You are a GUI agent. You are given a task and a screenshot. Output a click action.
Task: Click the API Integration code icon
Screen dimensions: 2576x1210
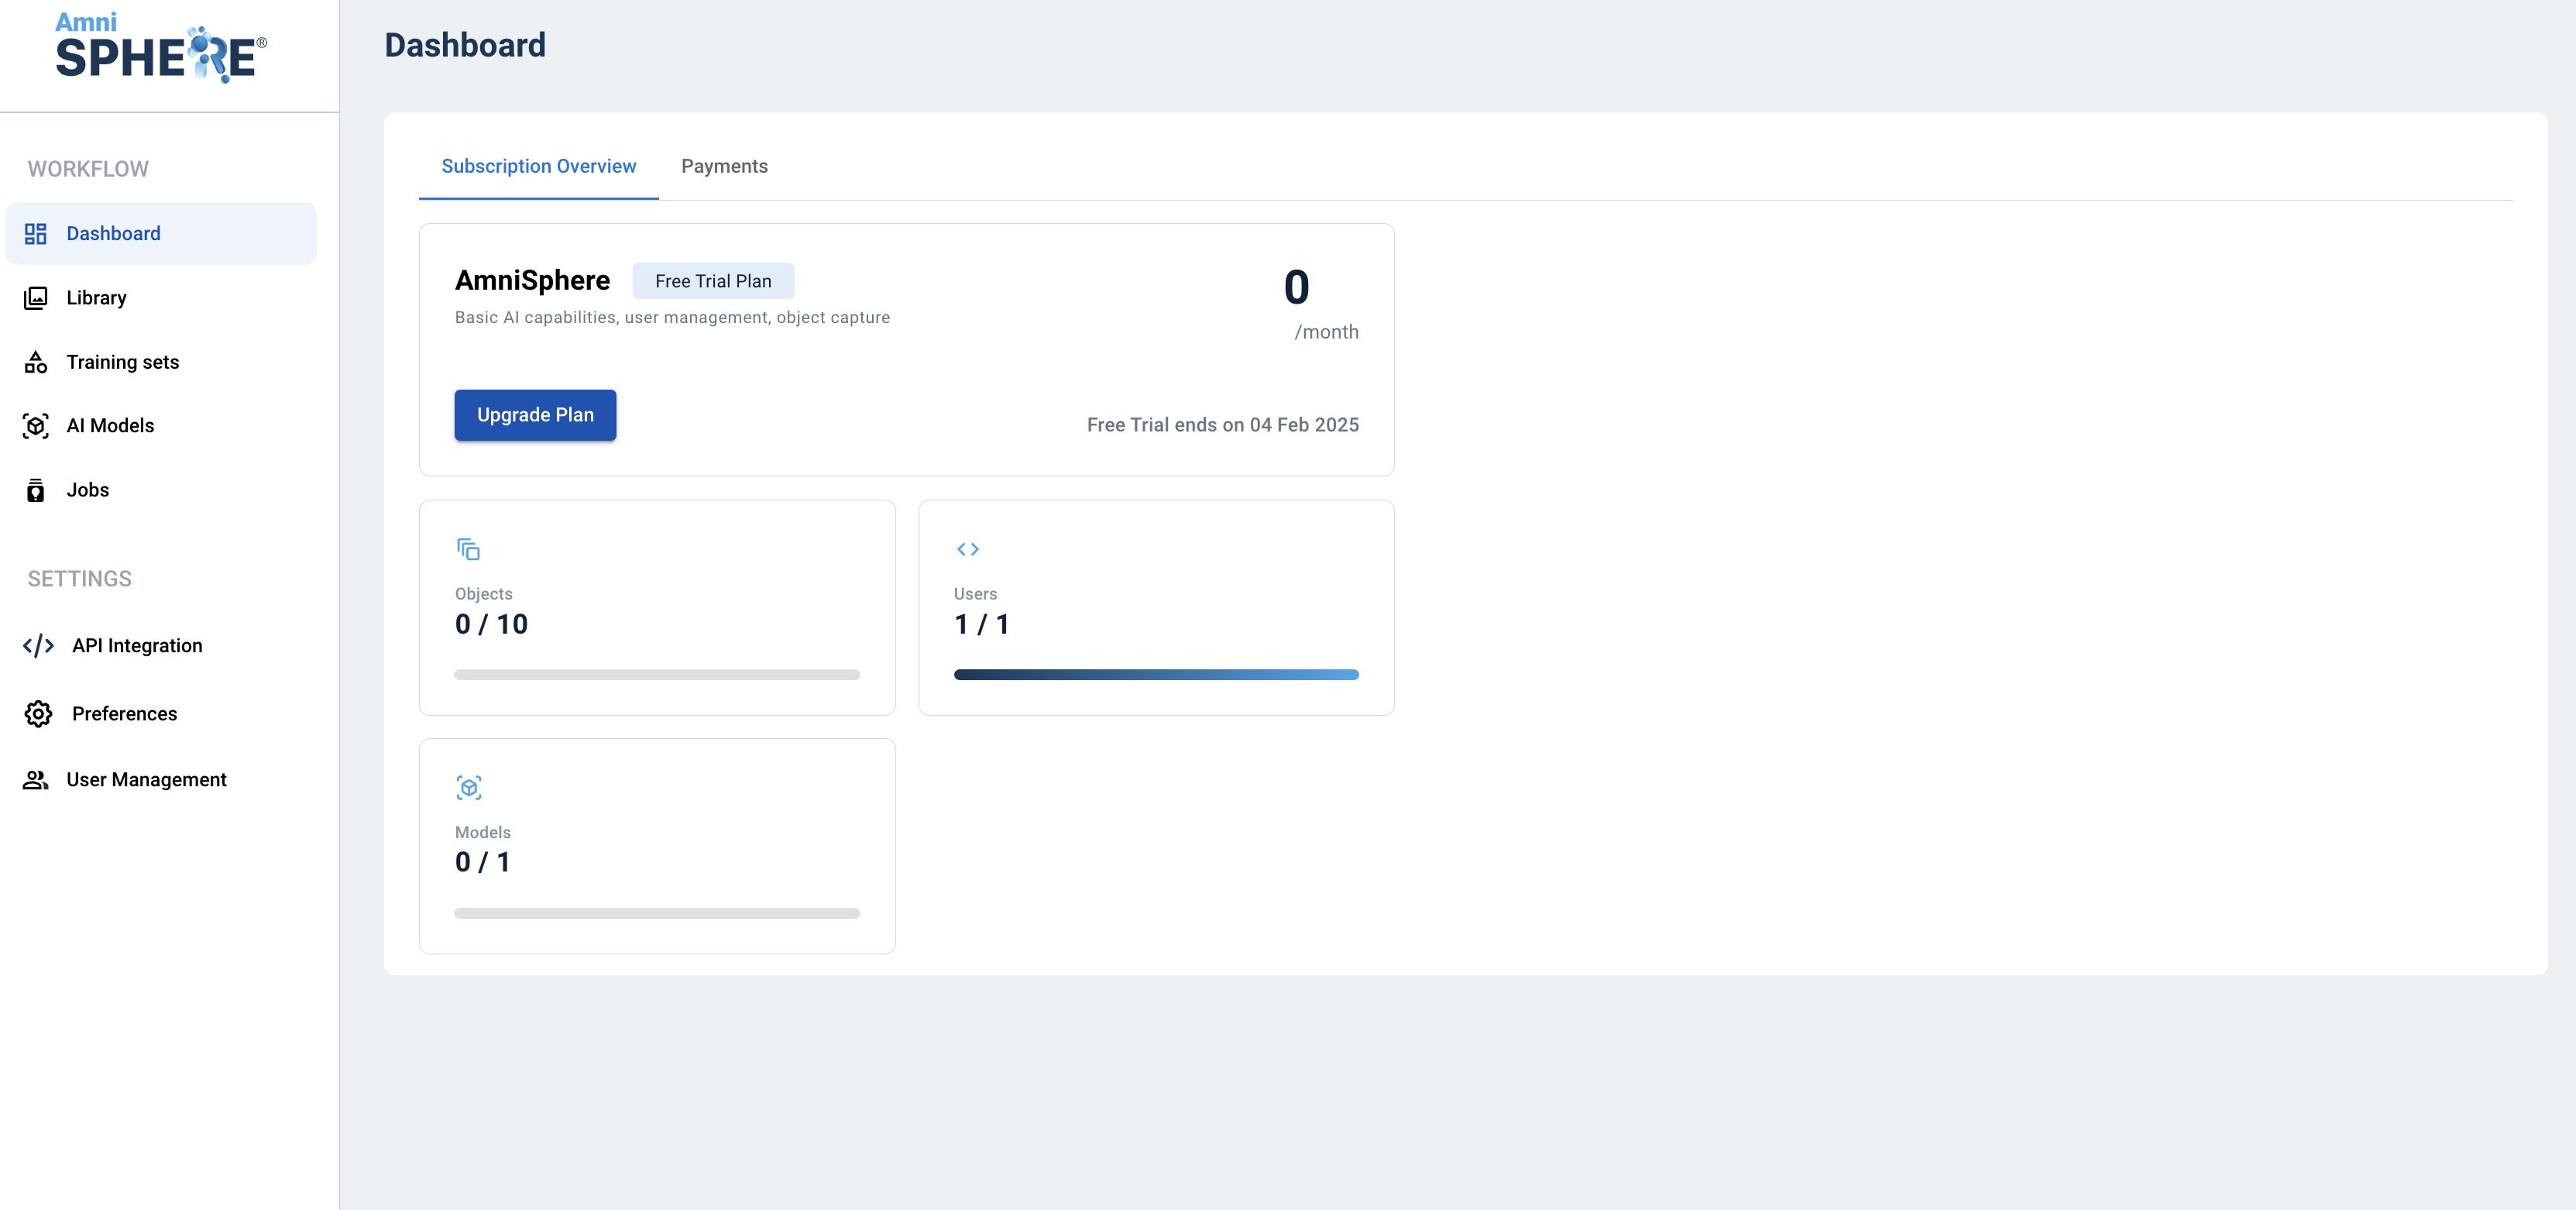pos(38,646)
